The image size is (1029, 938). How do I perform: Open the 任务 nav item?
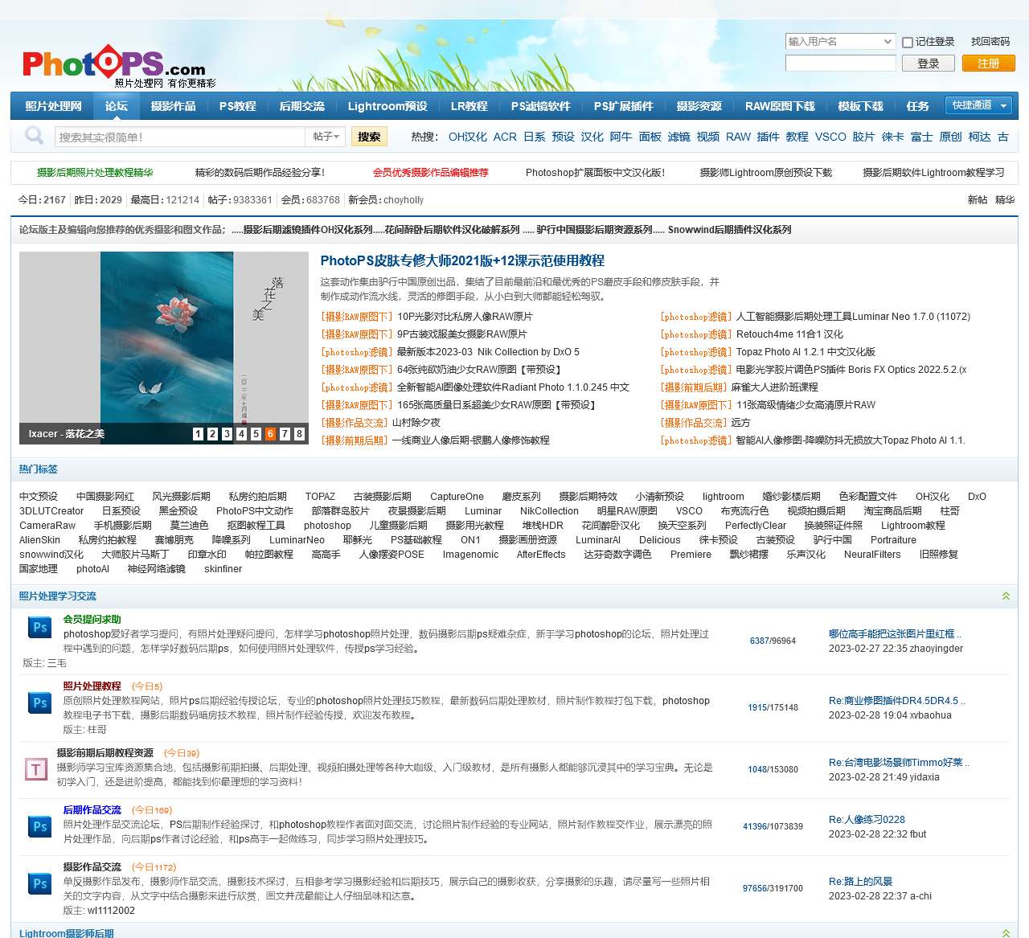[x=917, y=106]
